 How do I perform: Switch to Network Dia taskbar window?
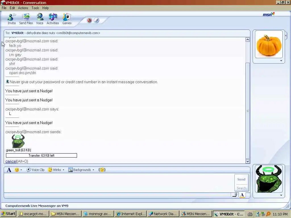click(163, 214)
